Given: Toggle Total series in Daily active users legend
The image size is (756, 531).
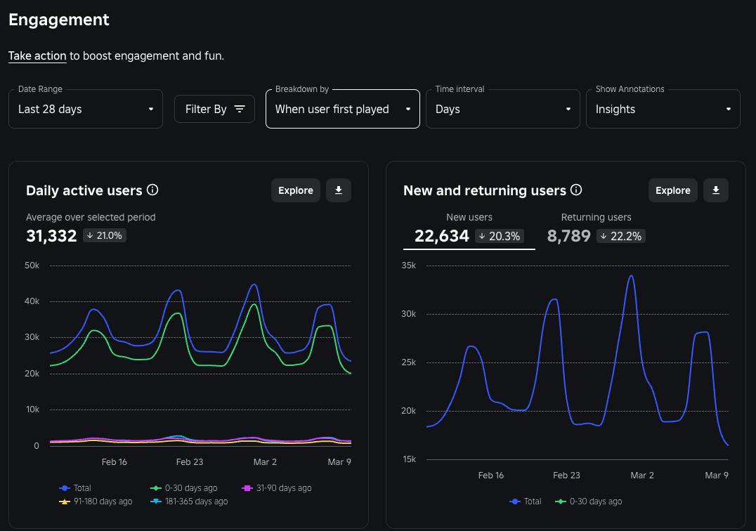Looking at the screenshot, I should pos(75,488).
